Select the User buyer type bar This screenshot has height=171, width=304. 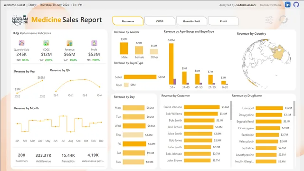pyautogui.click(x=126, y=85)
